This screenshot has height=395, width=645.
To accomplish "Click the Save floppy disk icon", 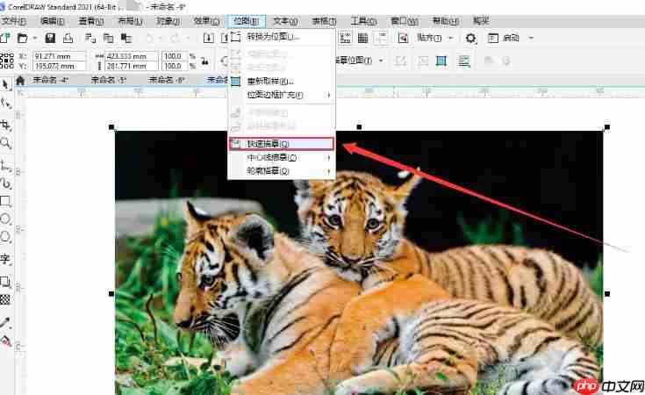I will 50,39.
